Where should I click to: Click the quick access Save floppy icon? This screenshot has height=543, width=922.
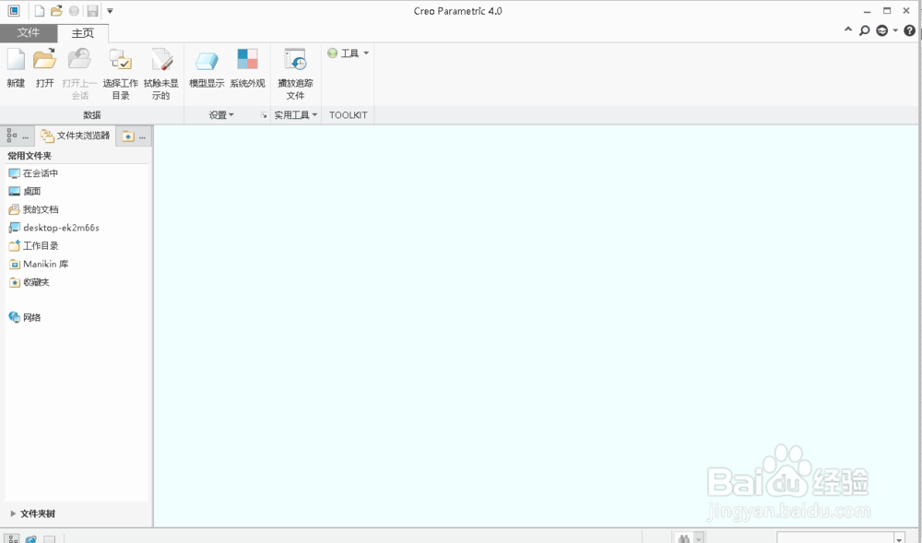point(92,10)
